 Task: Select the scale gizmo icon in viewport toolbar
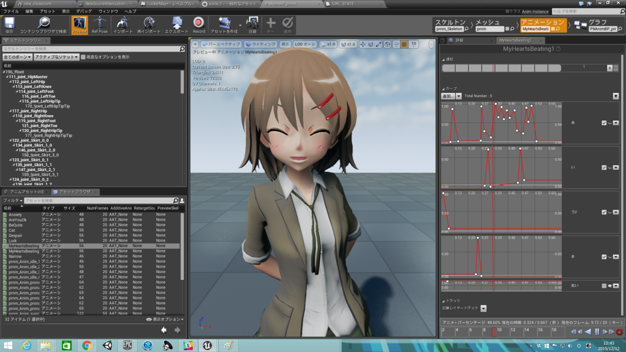(x=378, y=44)
